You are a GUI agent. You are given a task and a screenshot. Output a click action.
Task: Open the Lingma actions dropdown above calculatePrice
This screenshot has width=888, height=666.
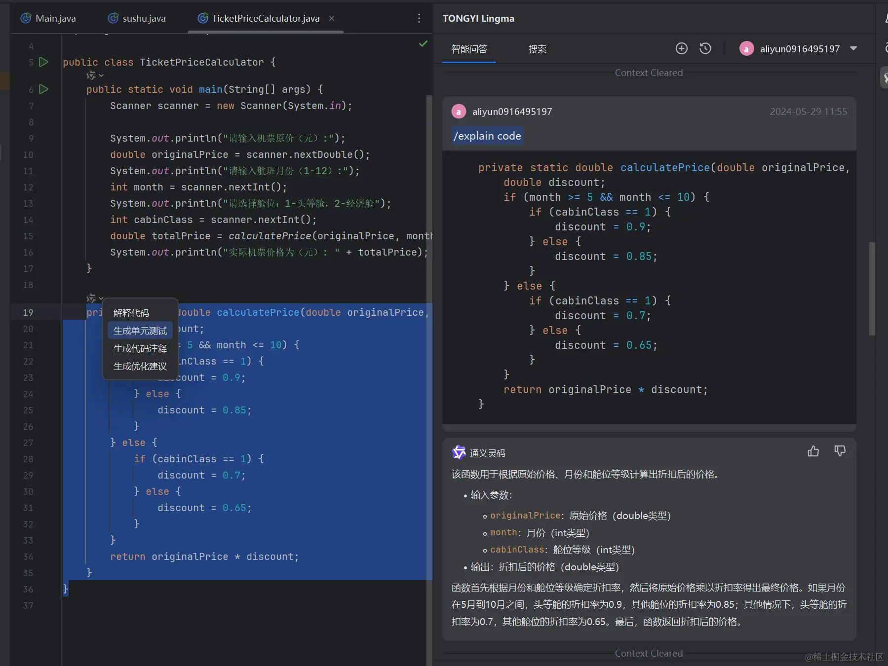pos(95,298)
